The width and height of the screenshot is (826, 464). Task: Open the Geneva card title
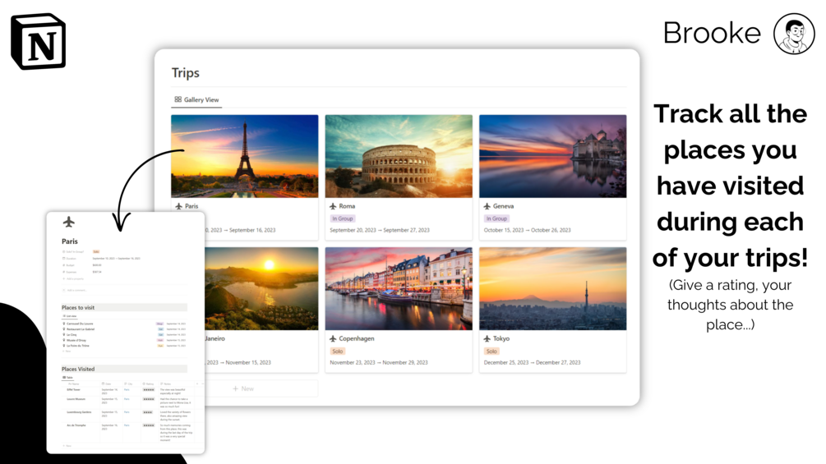(x=503, y=206)
